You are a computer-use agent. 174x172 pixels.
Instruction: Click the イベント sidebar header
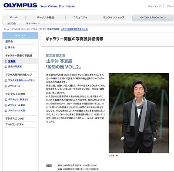click(20, 36)
